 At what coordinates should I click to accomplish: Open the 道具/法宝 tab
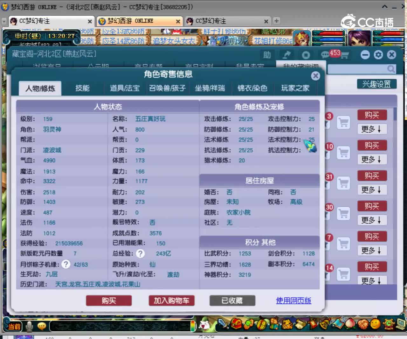(125, 88)
